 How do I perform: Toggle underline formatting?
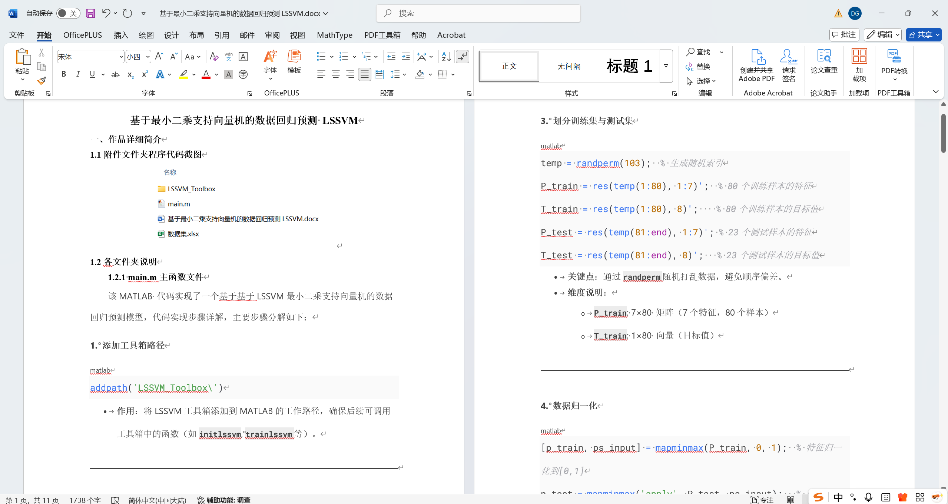tap(92, 74)
